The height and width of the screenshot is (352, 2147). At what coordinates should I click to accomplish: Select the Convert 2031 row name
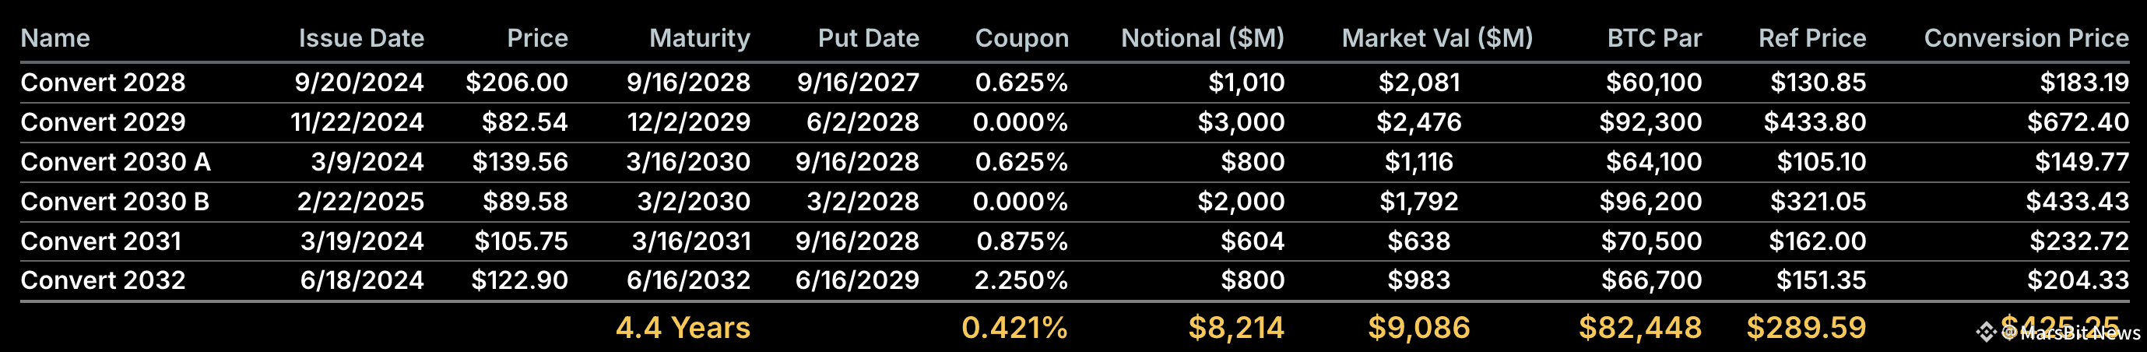pyautogui.click(x=101, y=242)
